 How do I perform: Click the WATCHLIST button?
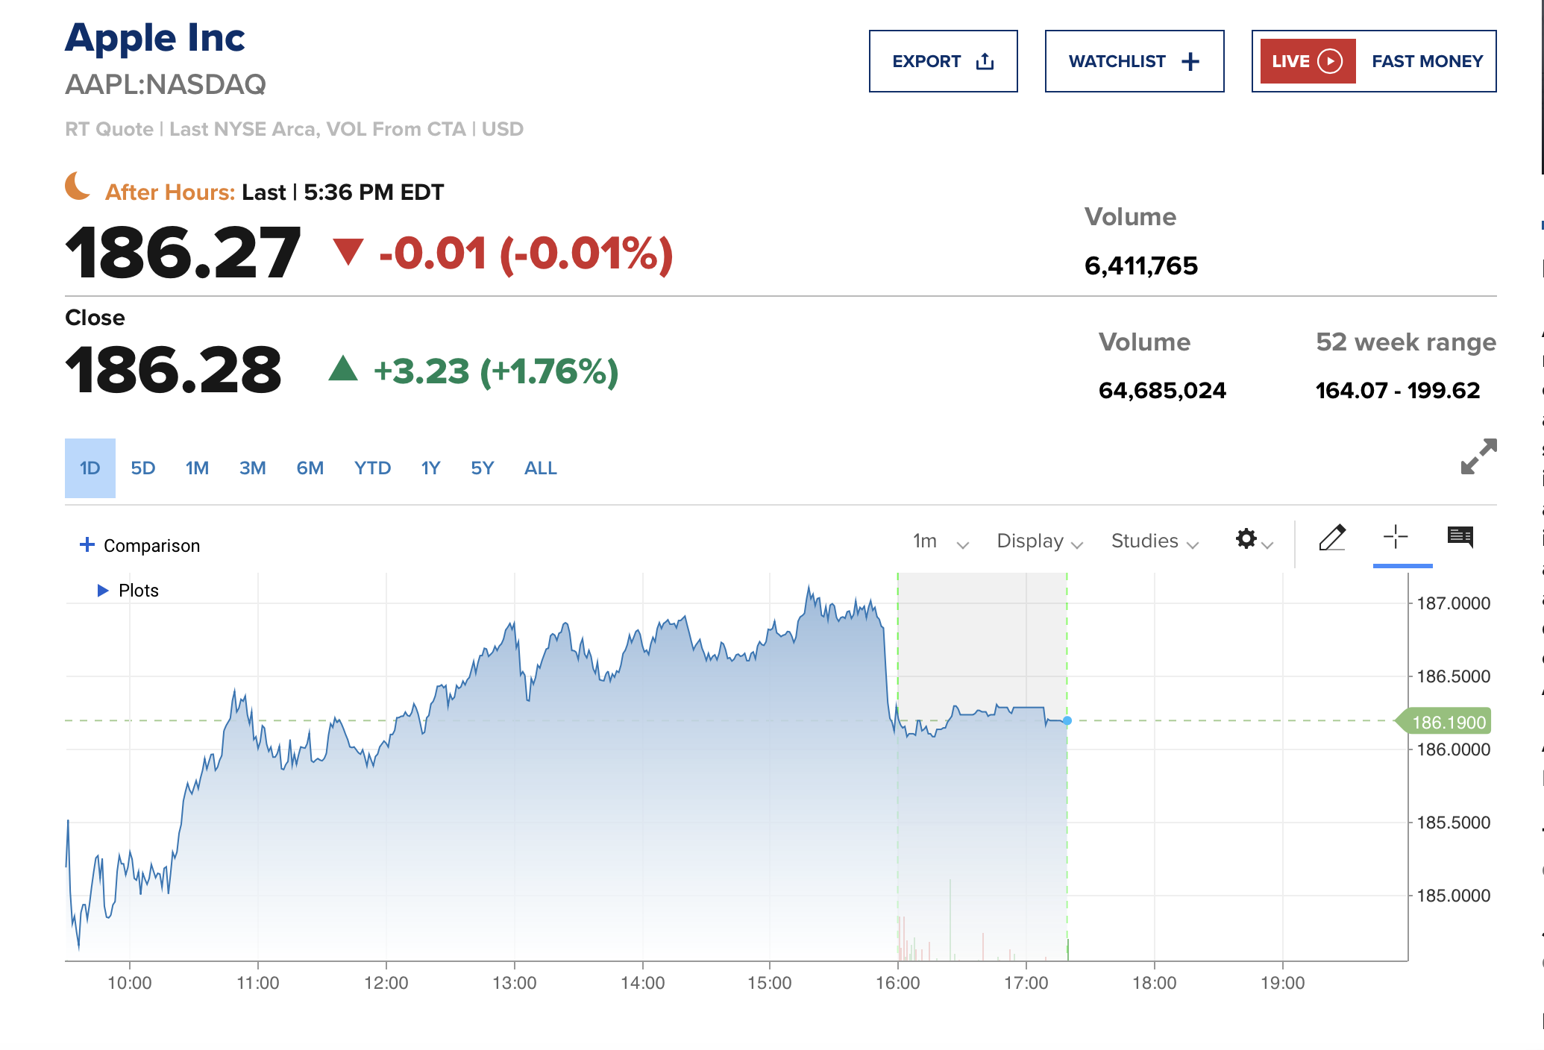tap(1134, 61)
